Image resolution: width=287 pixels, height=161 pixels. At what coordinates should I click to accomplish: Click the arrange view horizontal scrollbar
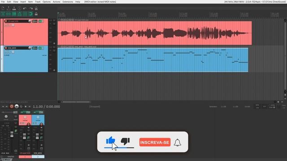(x=76, y=102)
